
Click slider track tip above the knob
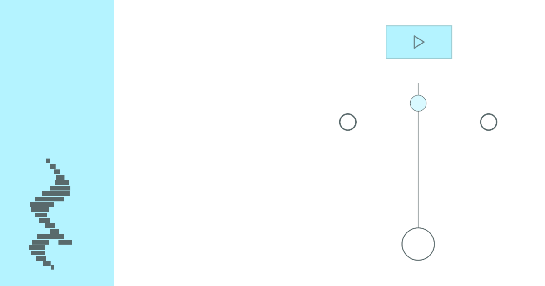click(418, 88)
